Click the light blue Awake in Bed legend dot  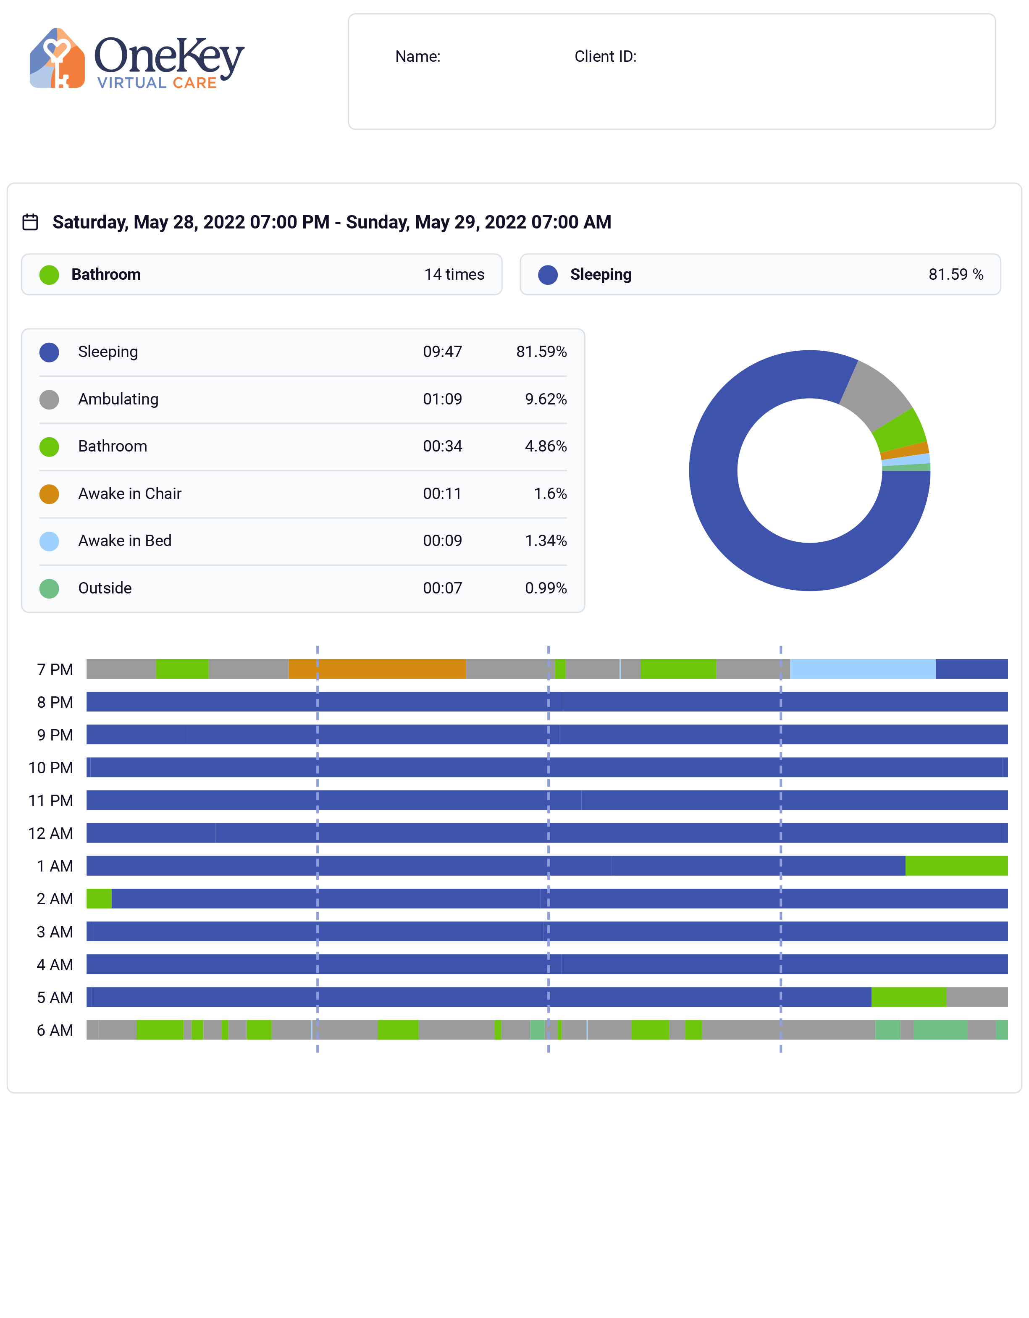[49, 541]
